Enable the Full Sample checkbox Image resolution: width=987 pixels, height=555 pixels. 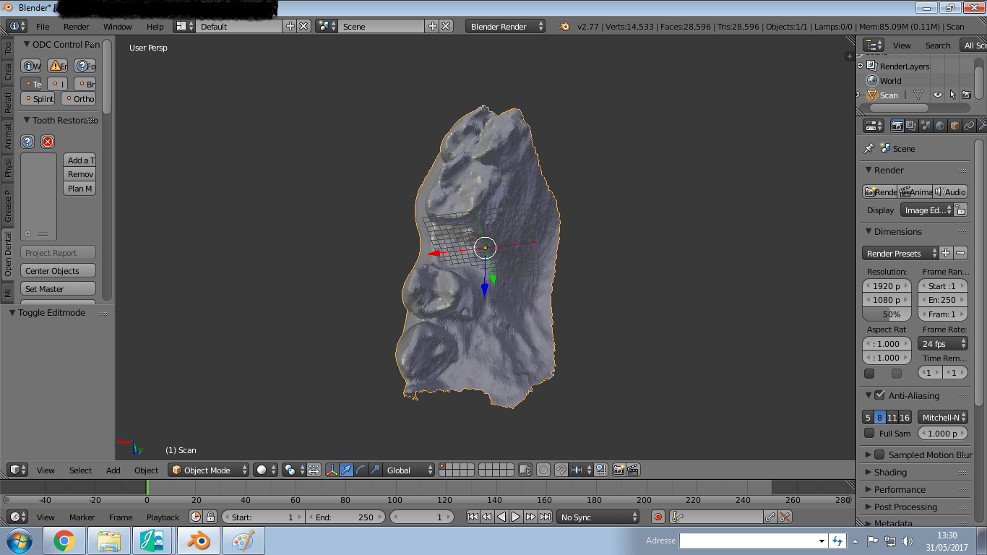pyautogui.click(x=869, y=433)
